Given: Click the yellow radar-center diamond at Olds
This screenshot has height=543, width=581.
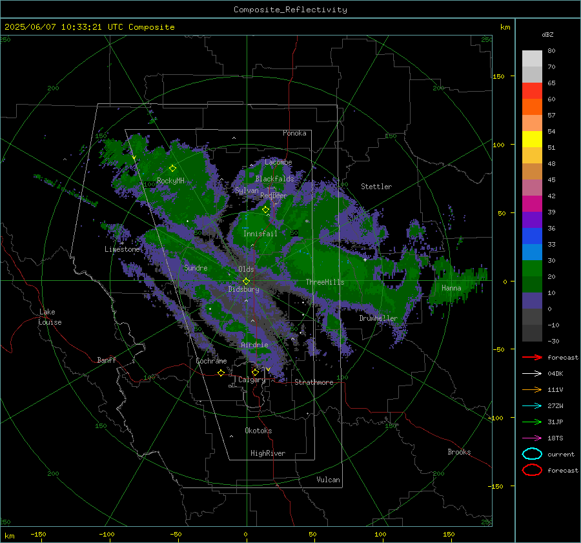Looking at the screenshot, I should click(246, 281).
